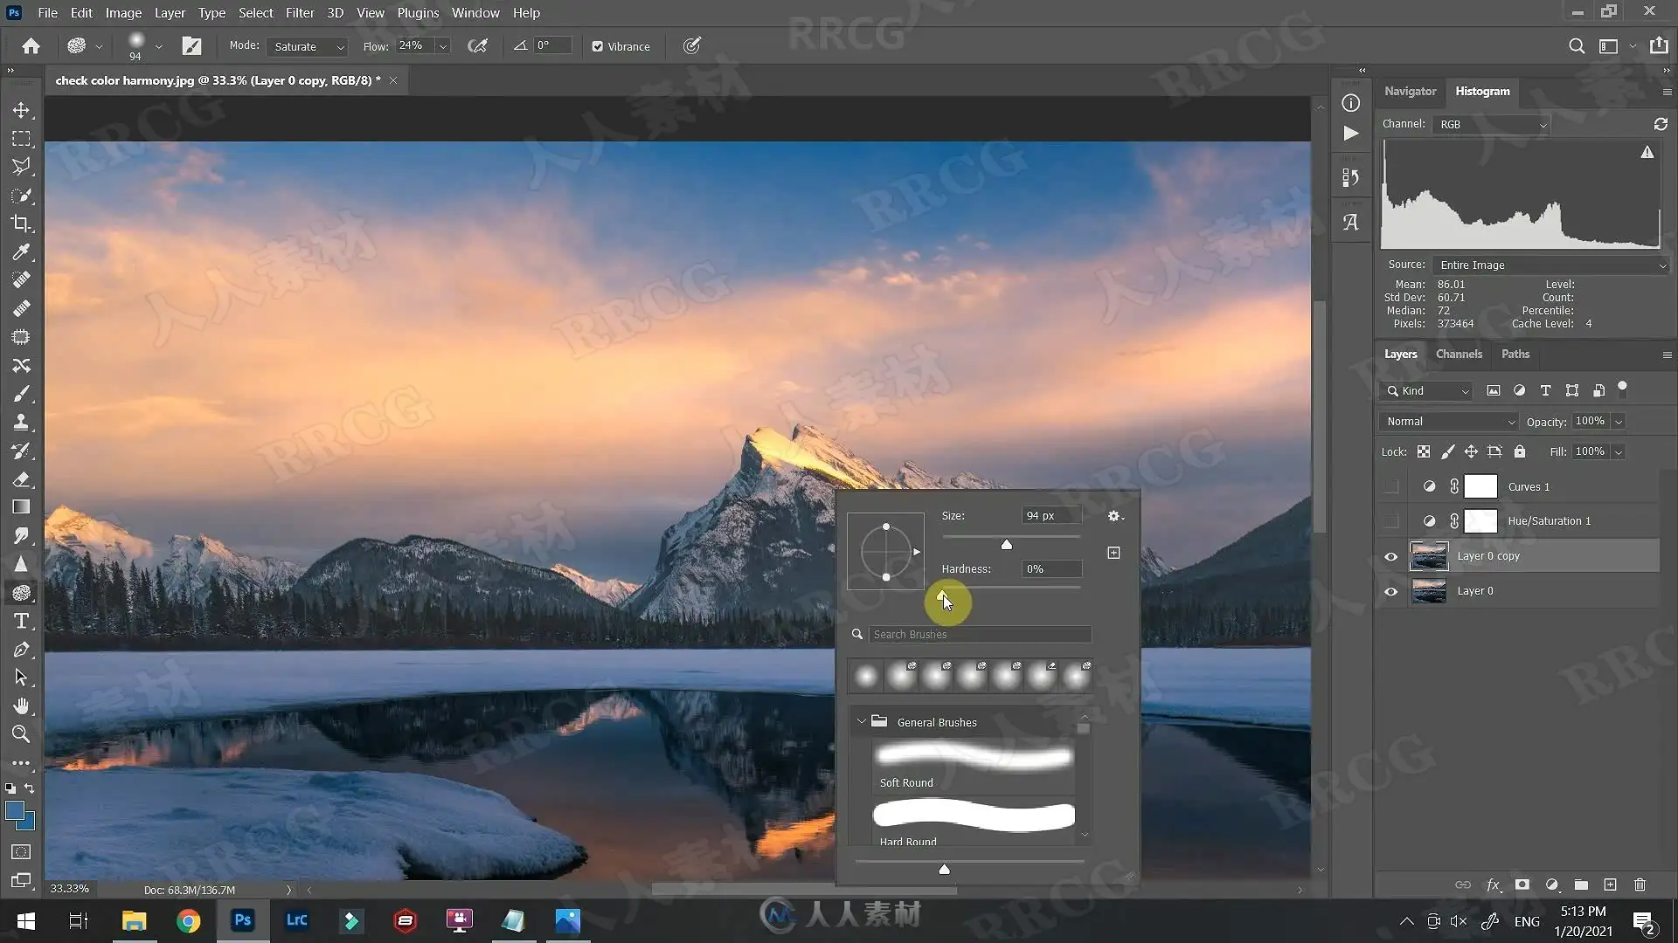This screenshot has height=943, width=1678.
Task: Open the Mode Saturate dropdown
Action: click(308, 46)
